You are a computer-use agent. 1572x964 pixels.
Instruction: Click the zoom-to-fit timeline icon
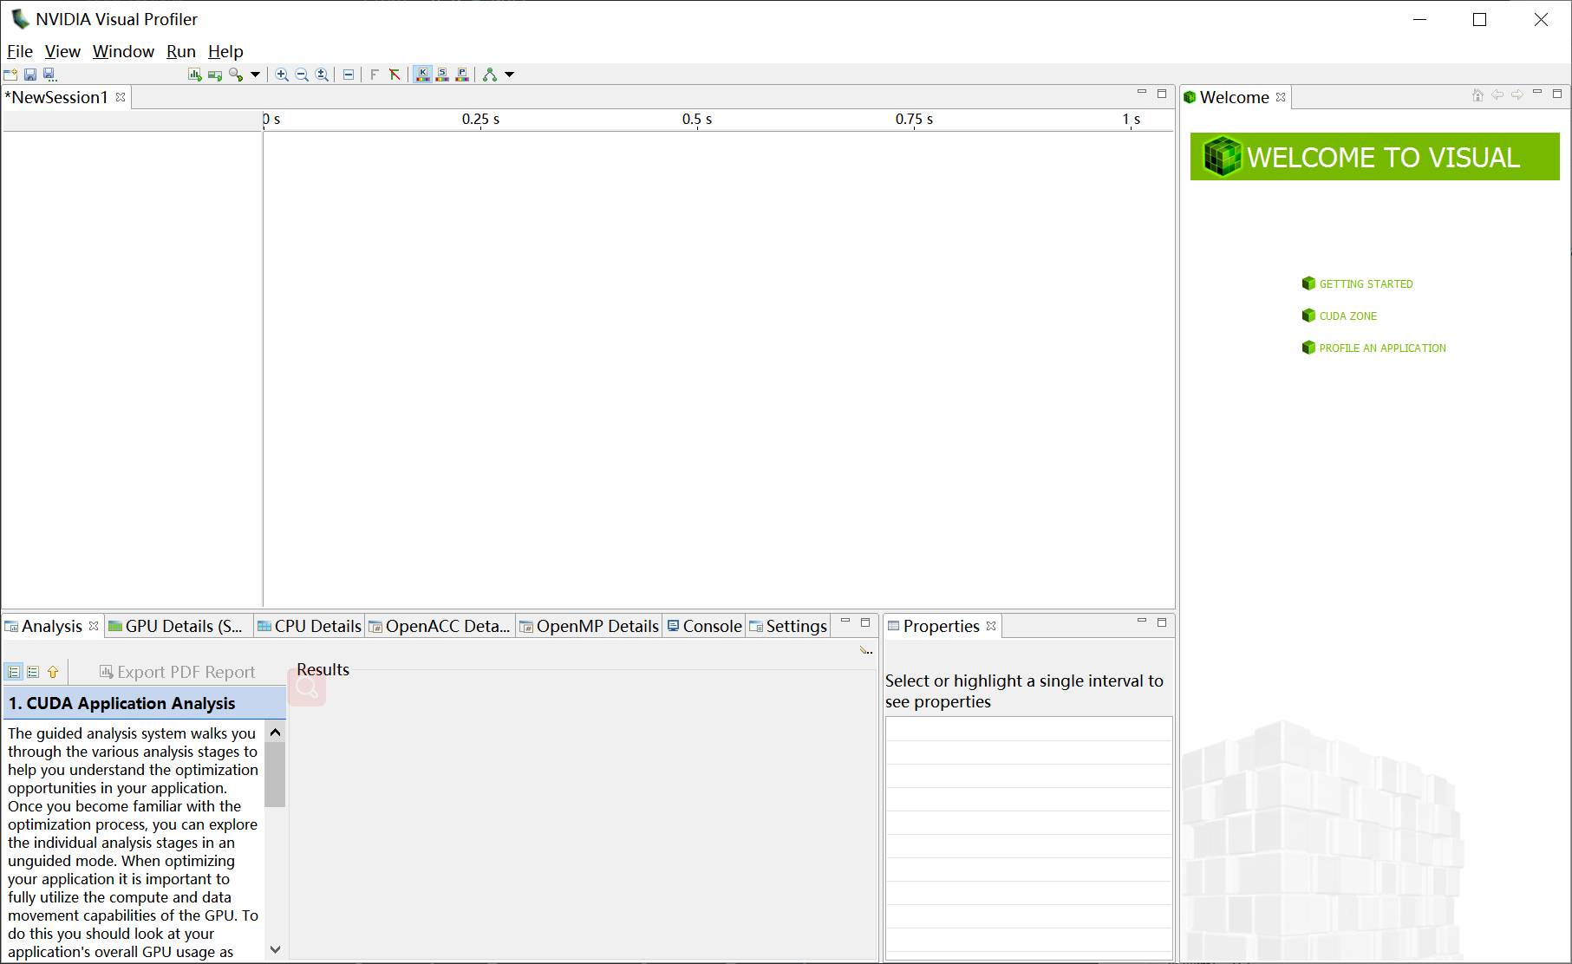[x=322, y=75]
